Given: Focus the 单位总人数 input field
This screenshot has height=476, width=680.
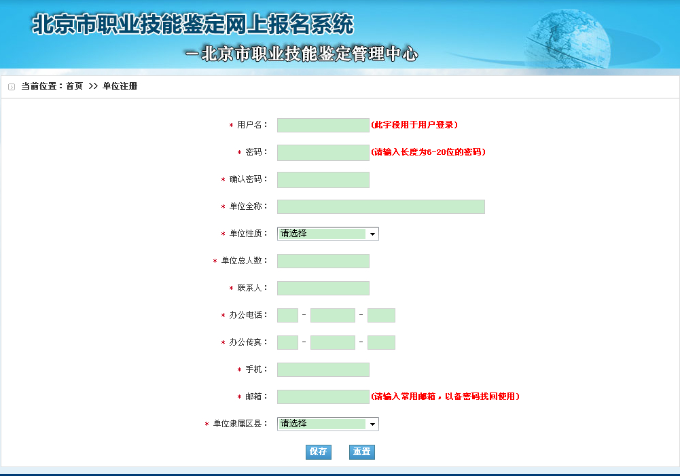Looking at the screenshot, I should point(323,261).
